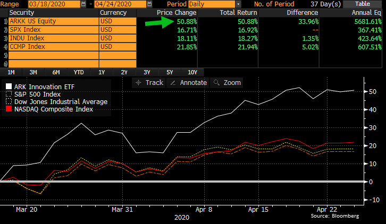The image size is (386, 224).
Task: Select the 2Y time range tab
Action: [124, 72]
